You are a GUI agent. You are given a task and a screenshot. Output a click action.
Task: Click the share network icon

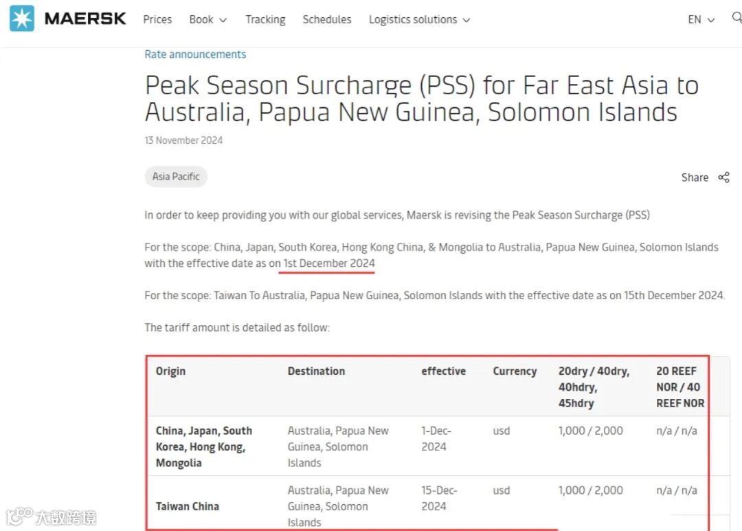tap(723, 177)
